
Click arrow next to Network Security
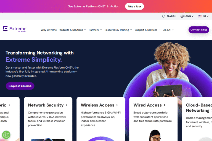point(66,105)
